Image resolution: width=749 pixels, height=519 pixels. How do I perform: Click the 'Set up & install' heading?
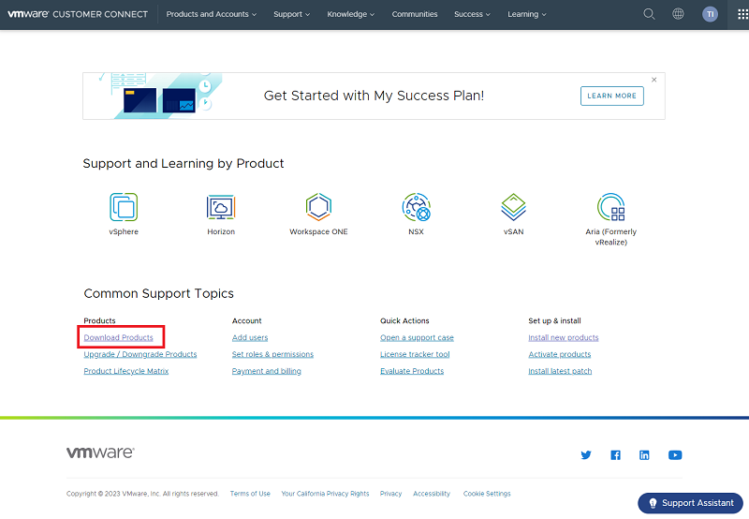pos(554,320)
